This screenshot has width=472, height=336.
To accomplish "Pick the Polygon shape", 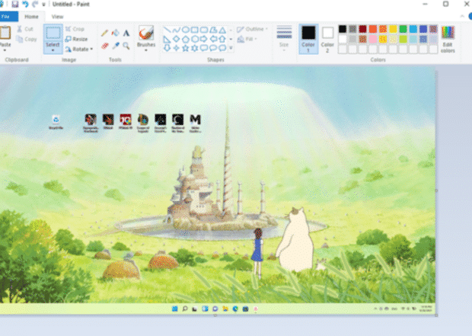I will [213, 30].
